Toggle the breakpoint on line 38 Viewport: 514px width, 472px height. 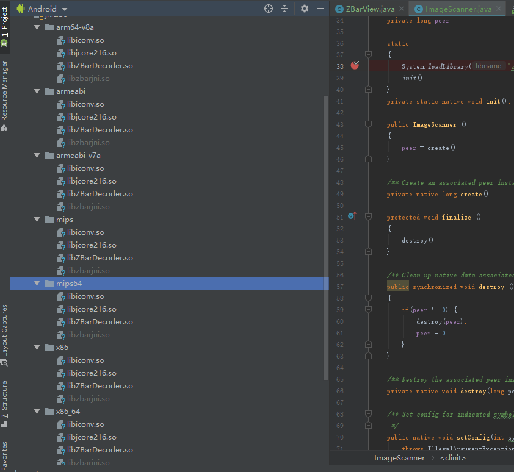[355, 64]
